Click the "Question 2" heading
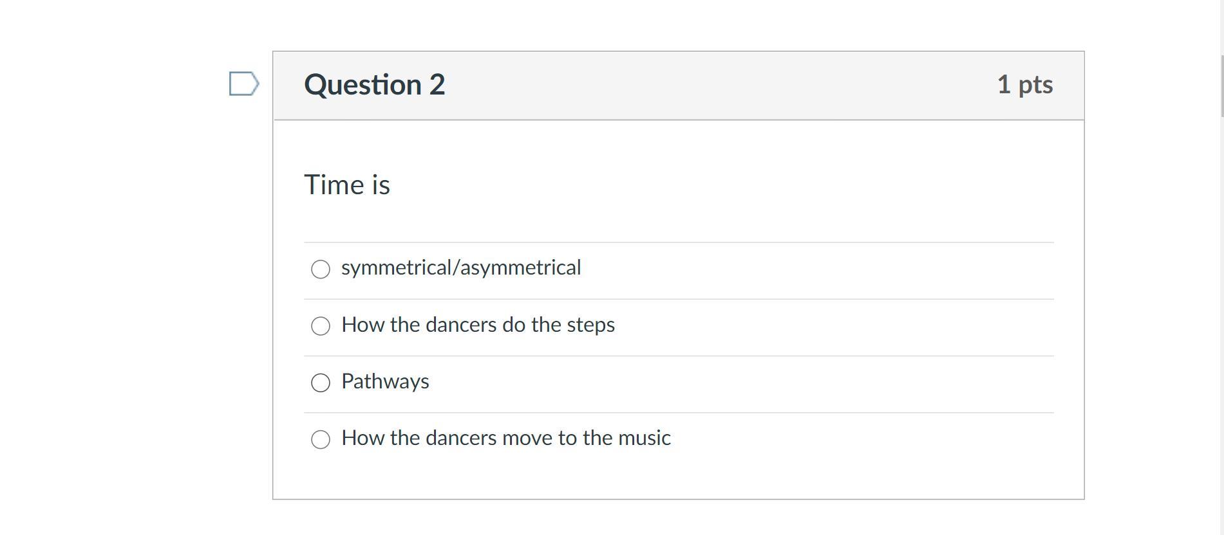The width and height of the screenshot is (1224, 535). [x=374, y=85]
